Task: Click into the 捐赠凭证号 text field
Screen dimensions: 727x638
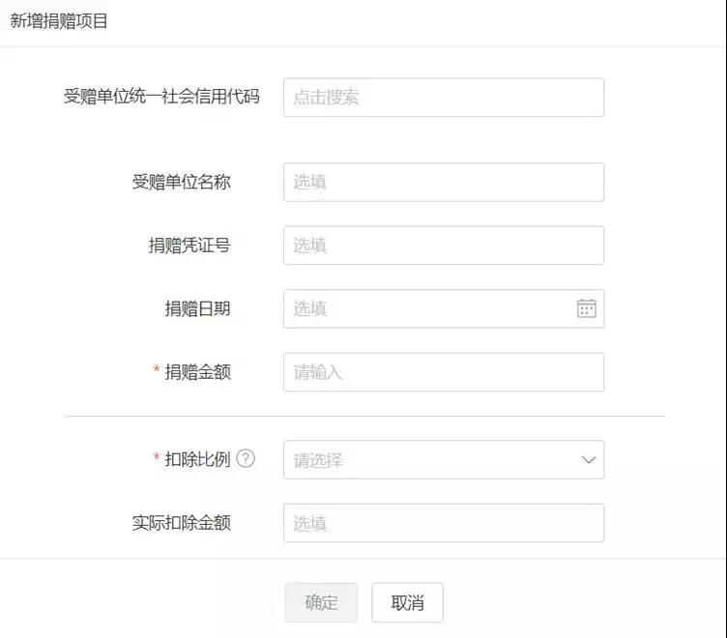Action: click(x=444, y=246)
